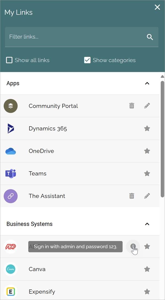Click the Business Systems heading text
This screenshot has height=300, width=165.
coord(29,224)
